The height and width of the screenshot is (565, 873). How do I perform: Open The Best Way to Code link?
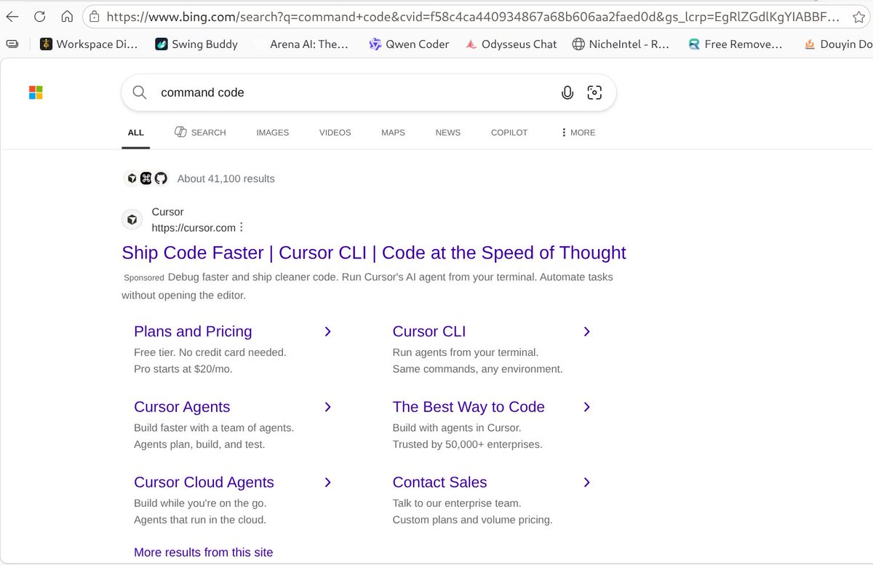click(469, 407)
